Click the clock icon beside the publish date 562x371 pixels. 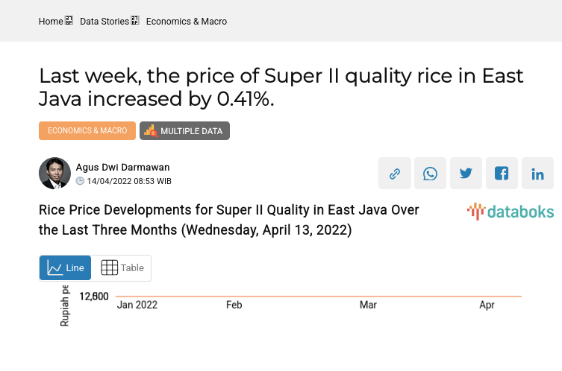[x=80, y=181]
